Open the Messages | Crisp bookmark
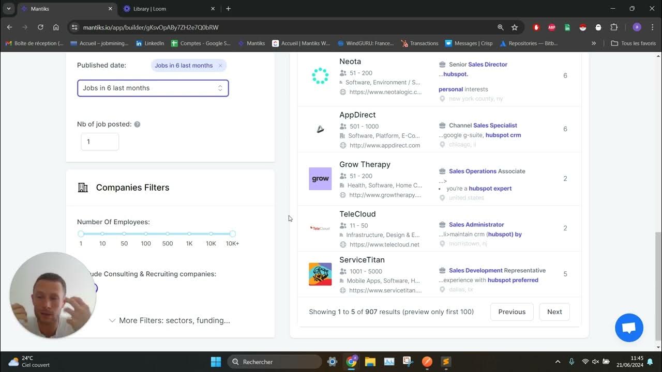The width and height of the screenshot is (662, 372). coord(469,43)
